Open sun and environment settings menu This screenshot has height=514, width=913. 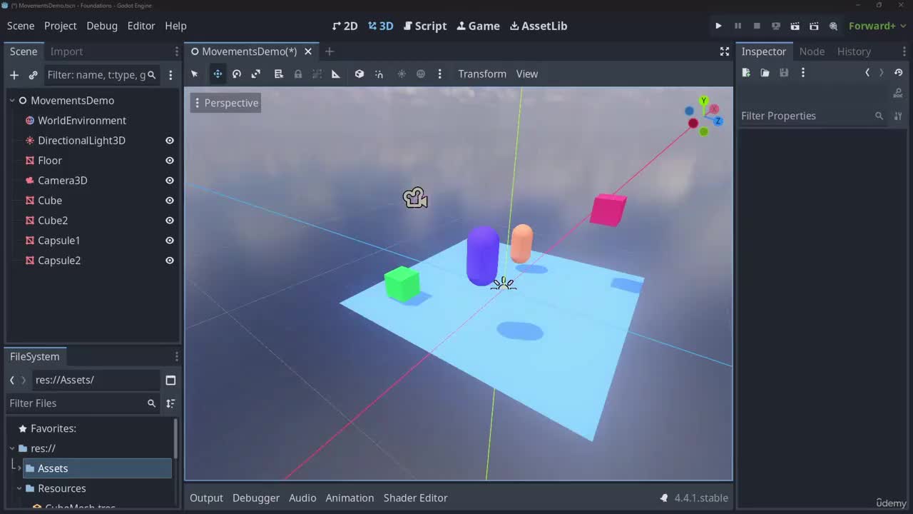440,74
